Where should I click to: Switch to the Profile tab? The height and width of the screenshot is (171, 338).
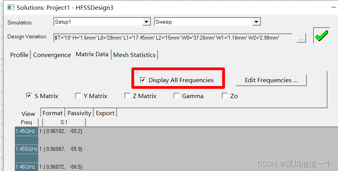pyautogui.click(x=19, y=55)
